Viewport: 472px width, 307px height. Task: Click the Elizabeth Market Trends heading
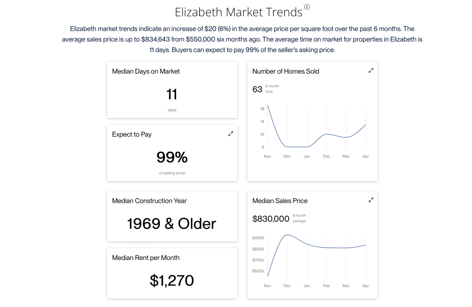click(x=238, y=12)
